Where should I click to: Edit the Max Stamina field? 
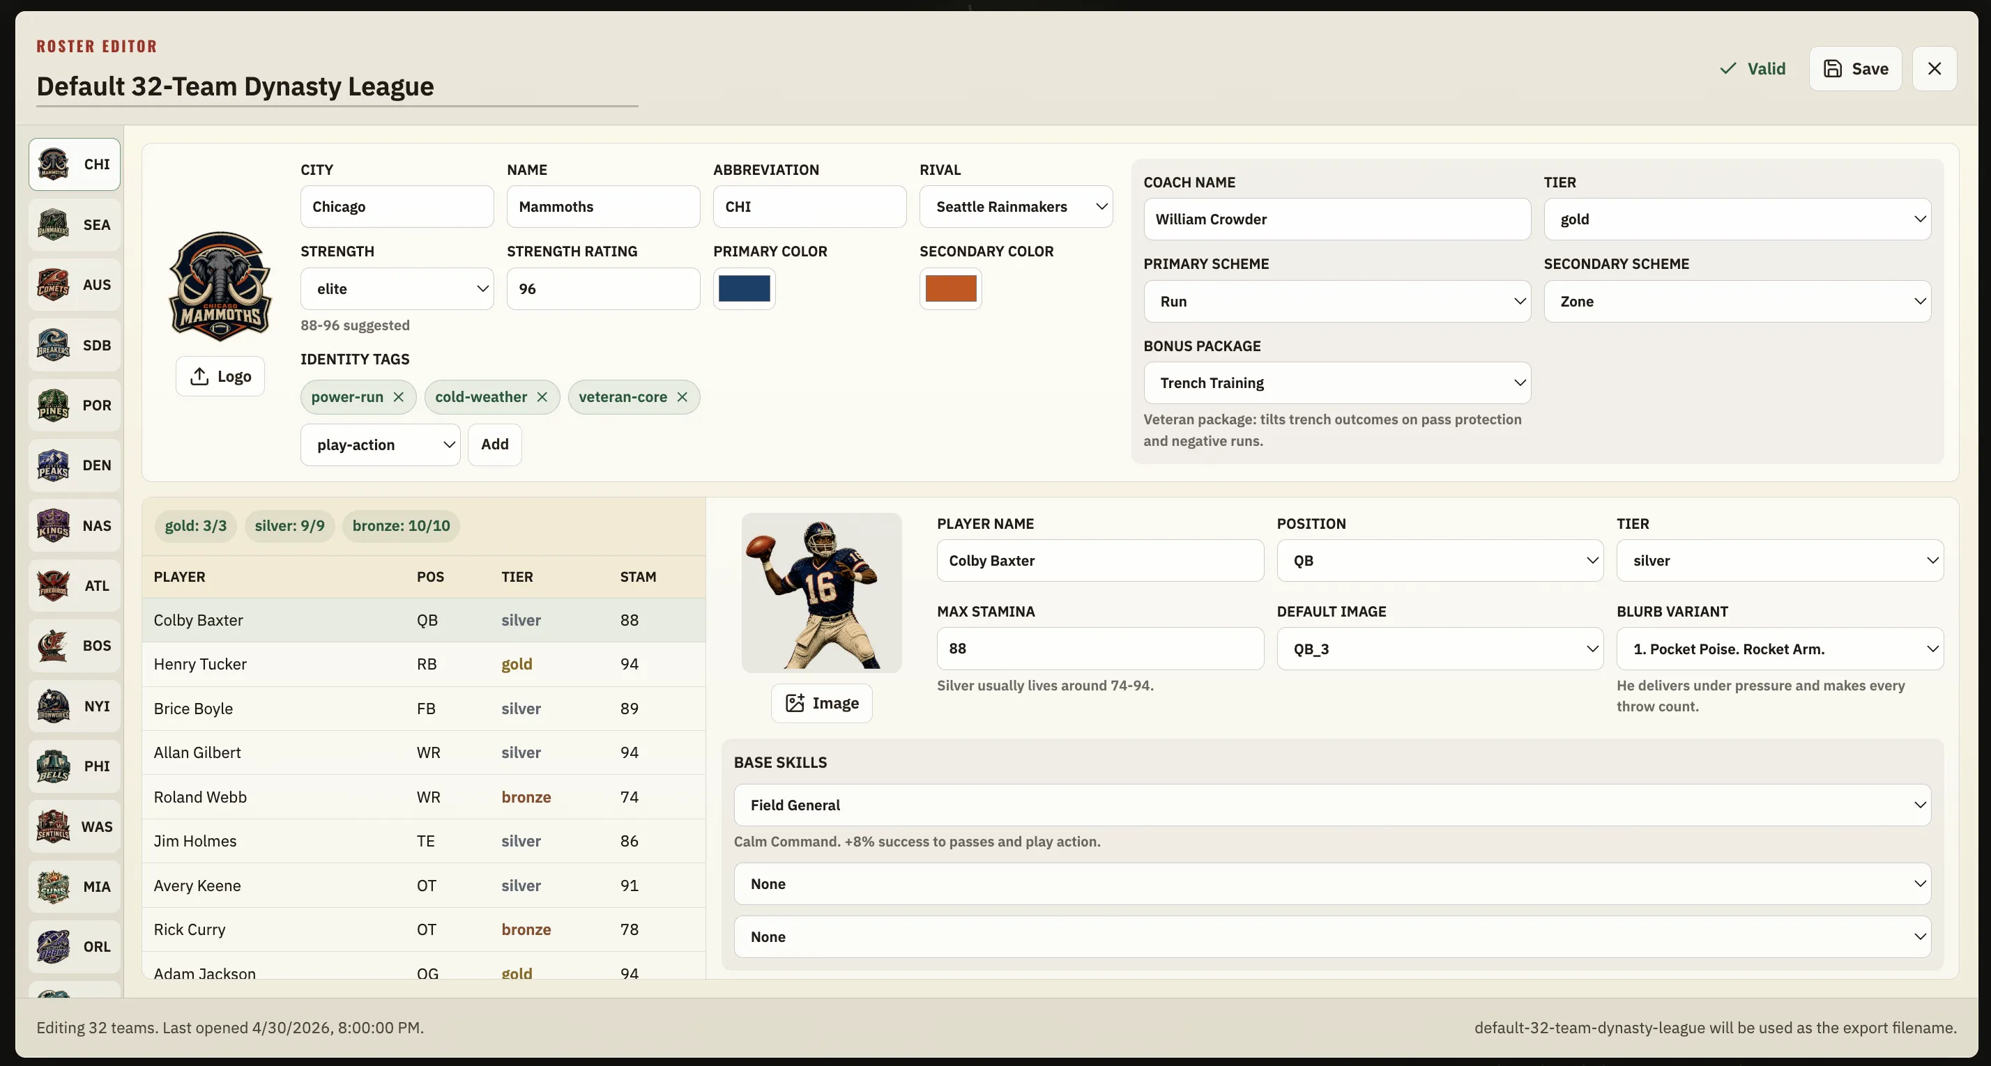click(1101, 649)
